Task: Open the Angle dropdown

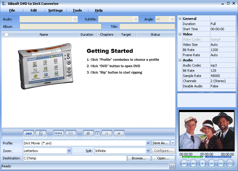Action: coord(172,19)
